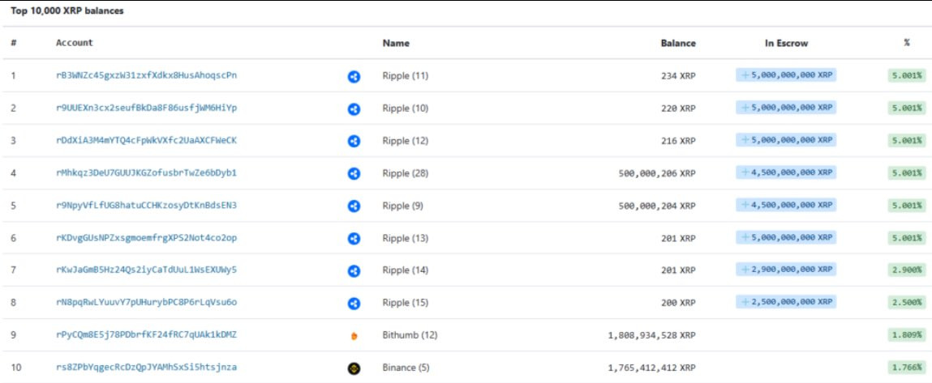Image resolution: width=932 pixels, height=383 pixels.
Task: Open account rKDvgGUsNPZxsgmoemfrgXPS2Not4co2op
Action: pyautogui.click(x=146, y=237)
